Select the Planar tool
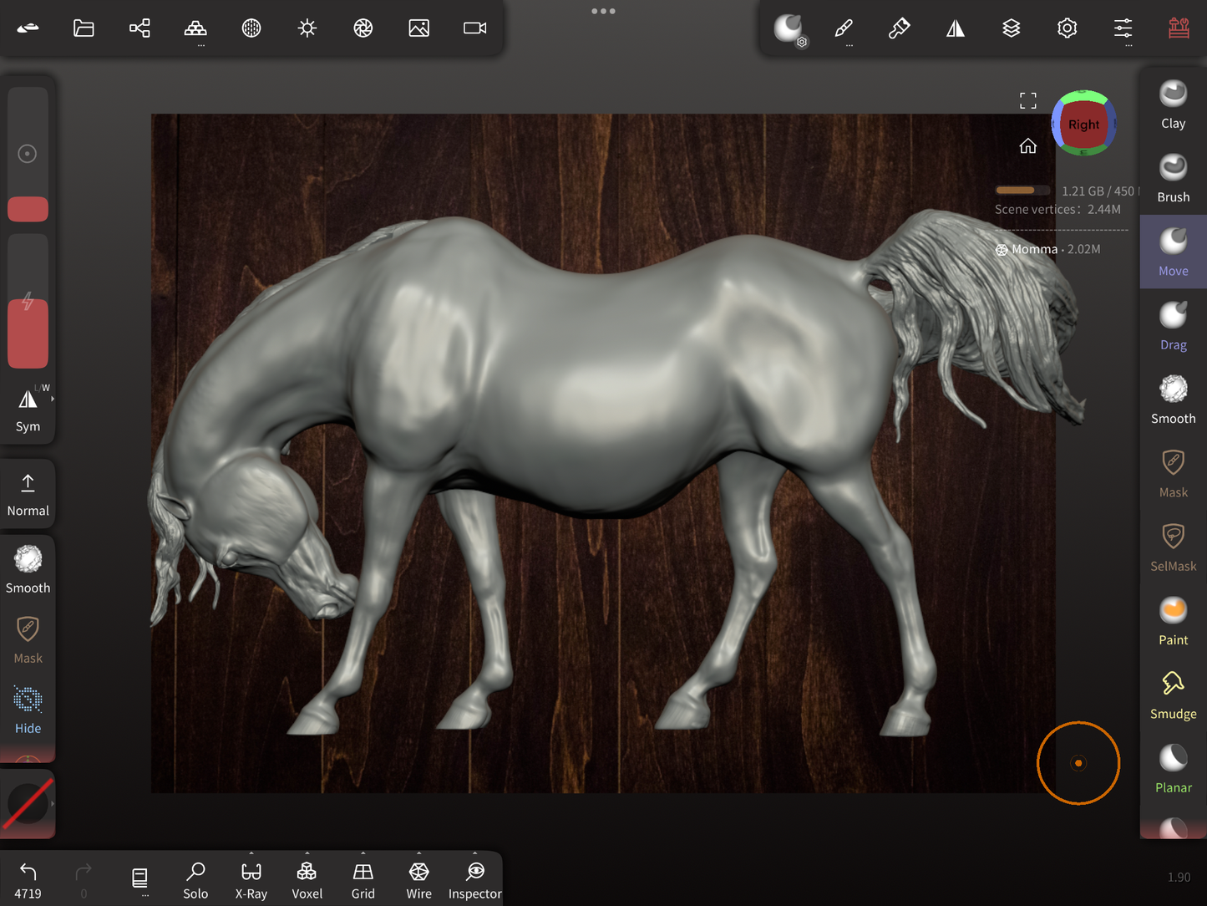The image size is (1207, 906). coord(1173,769)
